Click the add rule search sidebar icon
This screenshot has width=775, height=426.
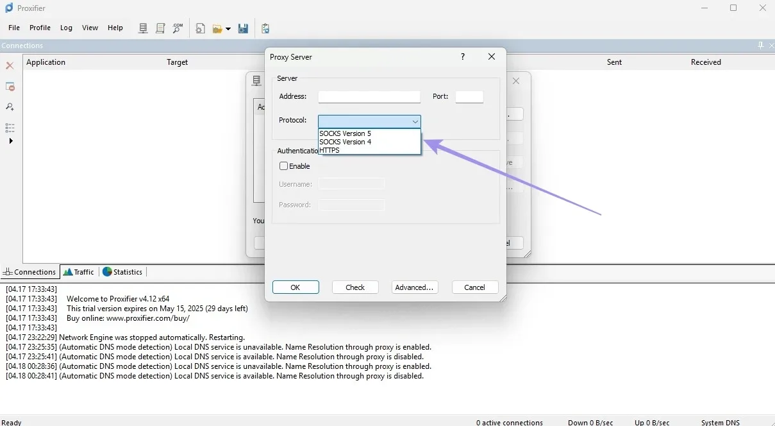pyautogui.click(x=10, y=107)
